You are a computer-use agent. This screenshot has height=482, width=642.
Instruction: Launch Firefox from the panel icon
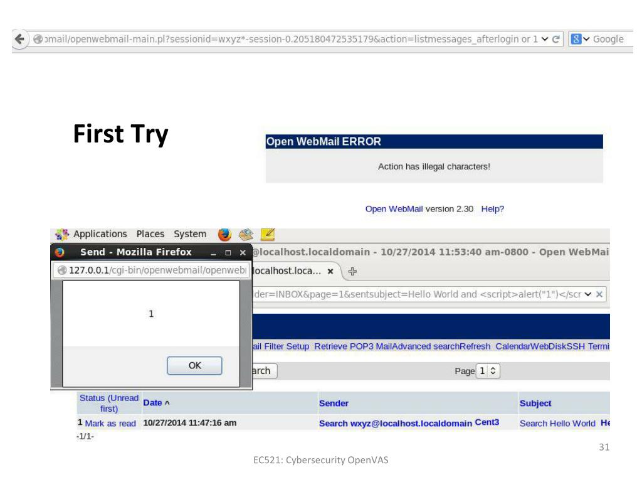224,235
